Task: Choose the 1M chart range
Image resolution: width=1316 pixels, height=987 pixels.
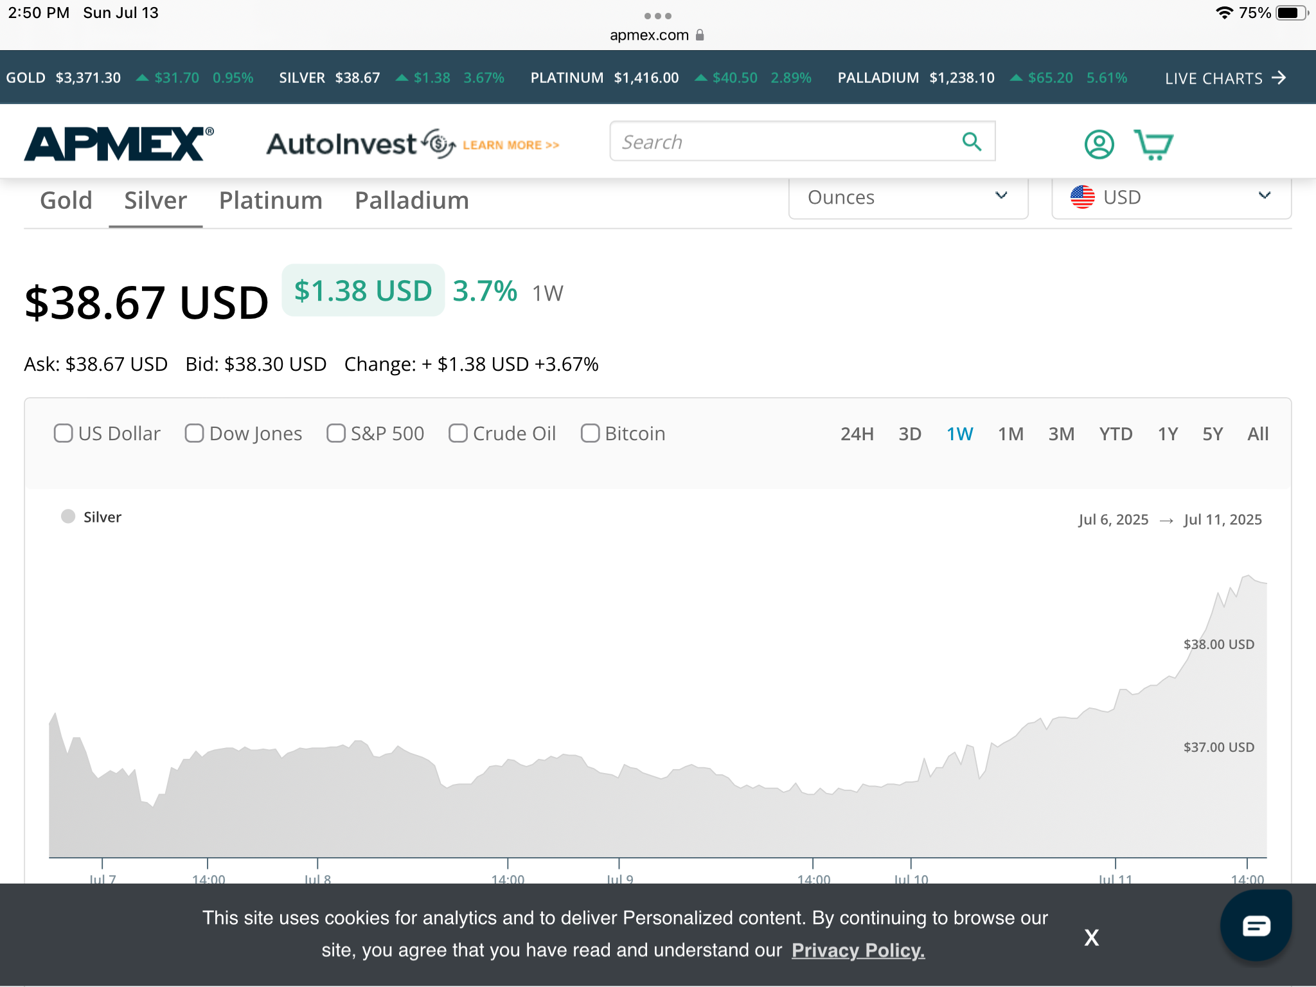Action: click(1011, 434)
